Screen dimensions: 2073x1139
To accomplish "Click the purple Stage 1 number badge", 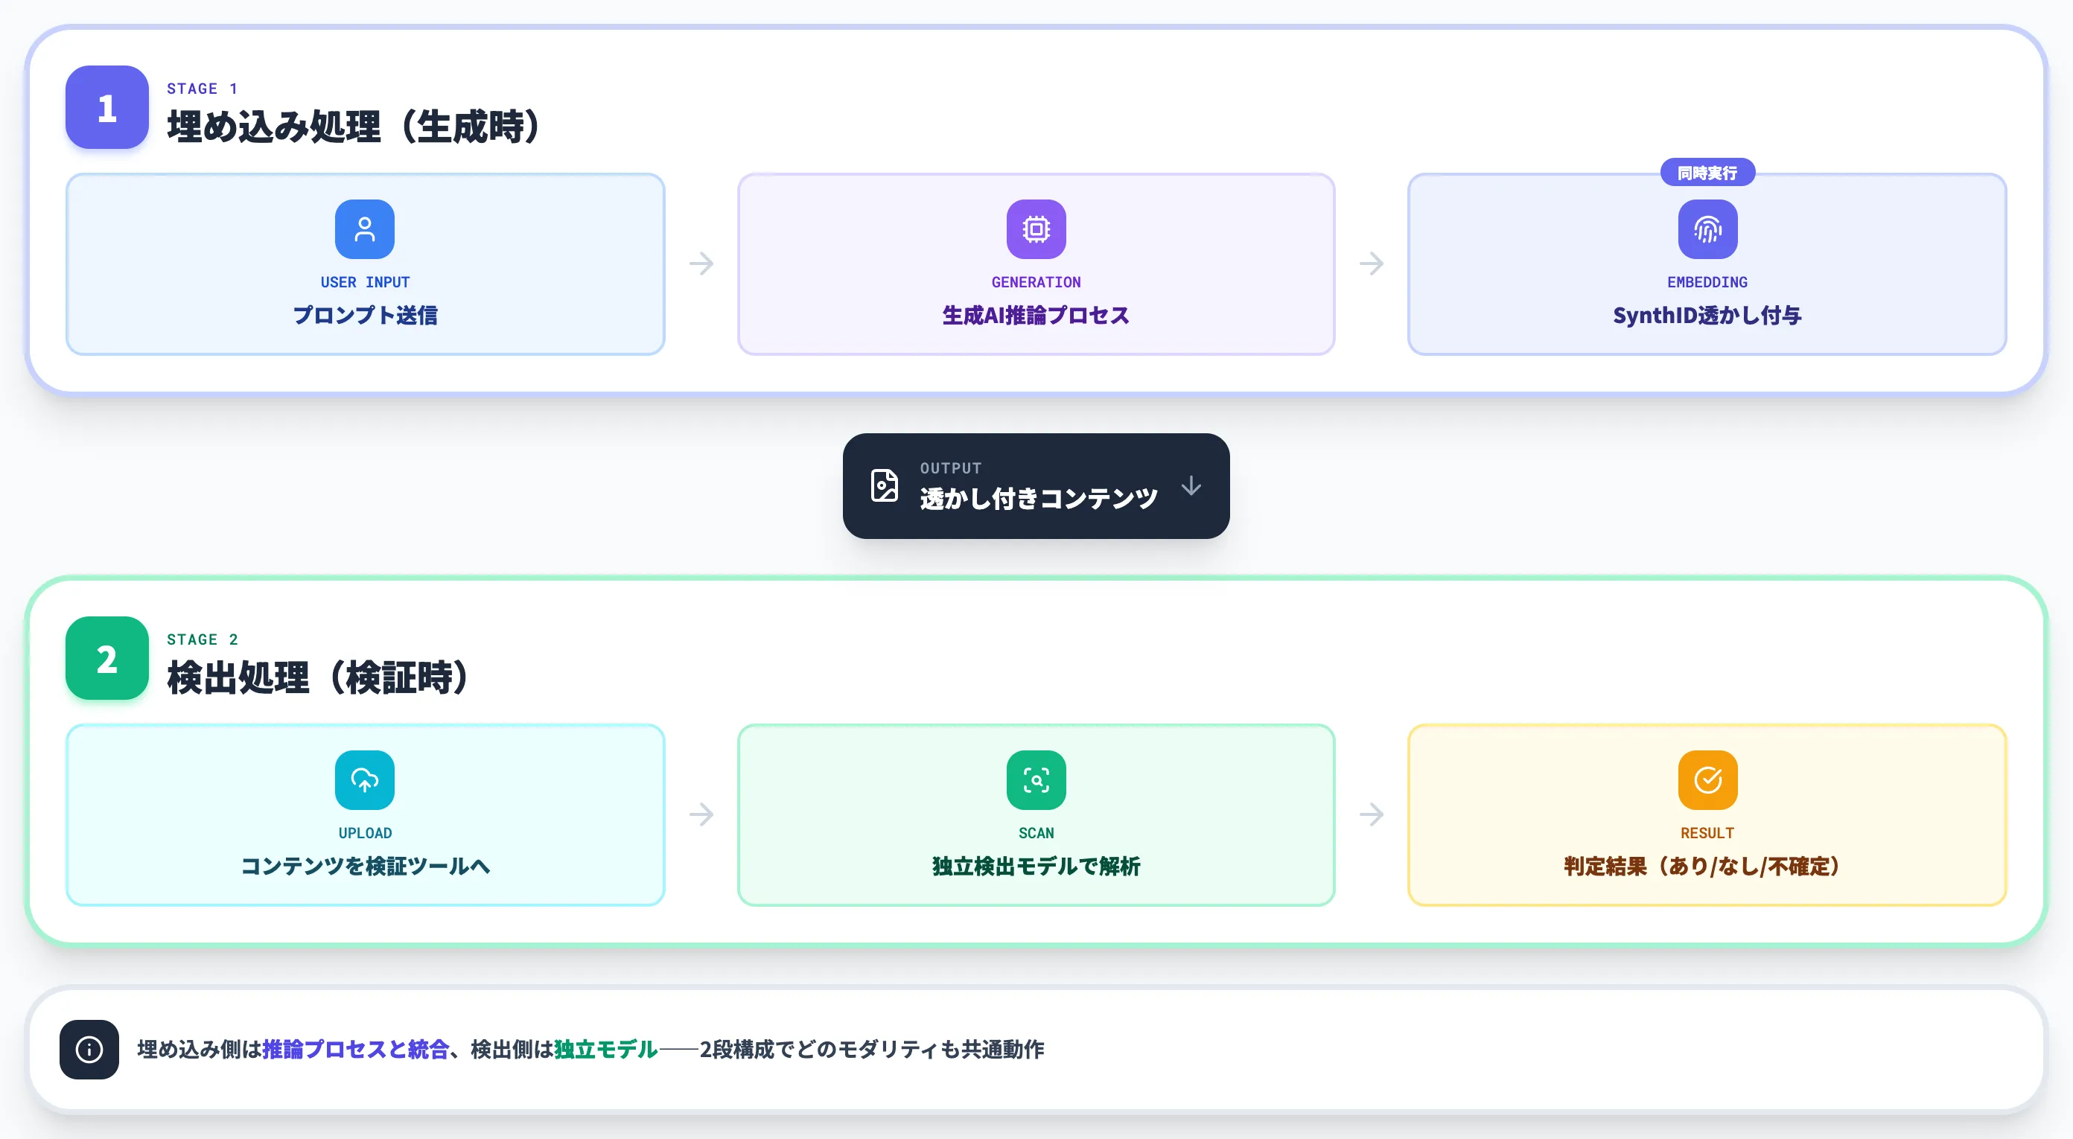I will [x=107, y=107].
